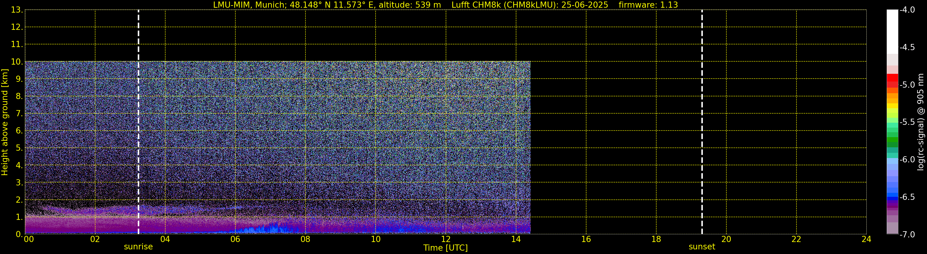
Task: Click the colorbar tick label '-5.5'
Action: pyautogui.click(x=907, y=122)
